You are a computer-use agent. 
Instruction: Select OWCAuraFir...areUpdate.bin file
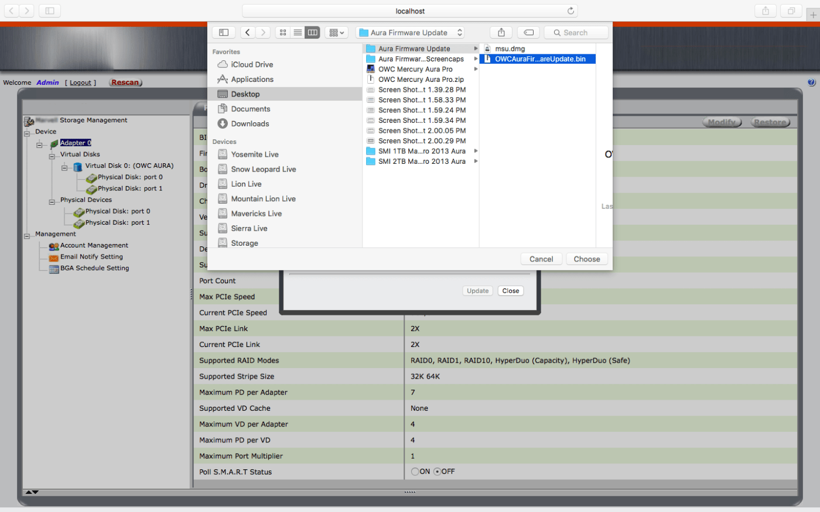click(x=538, y=59)
